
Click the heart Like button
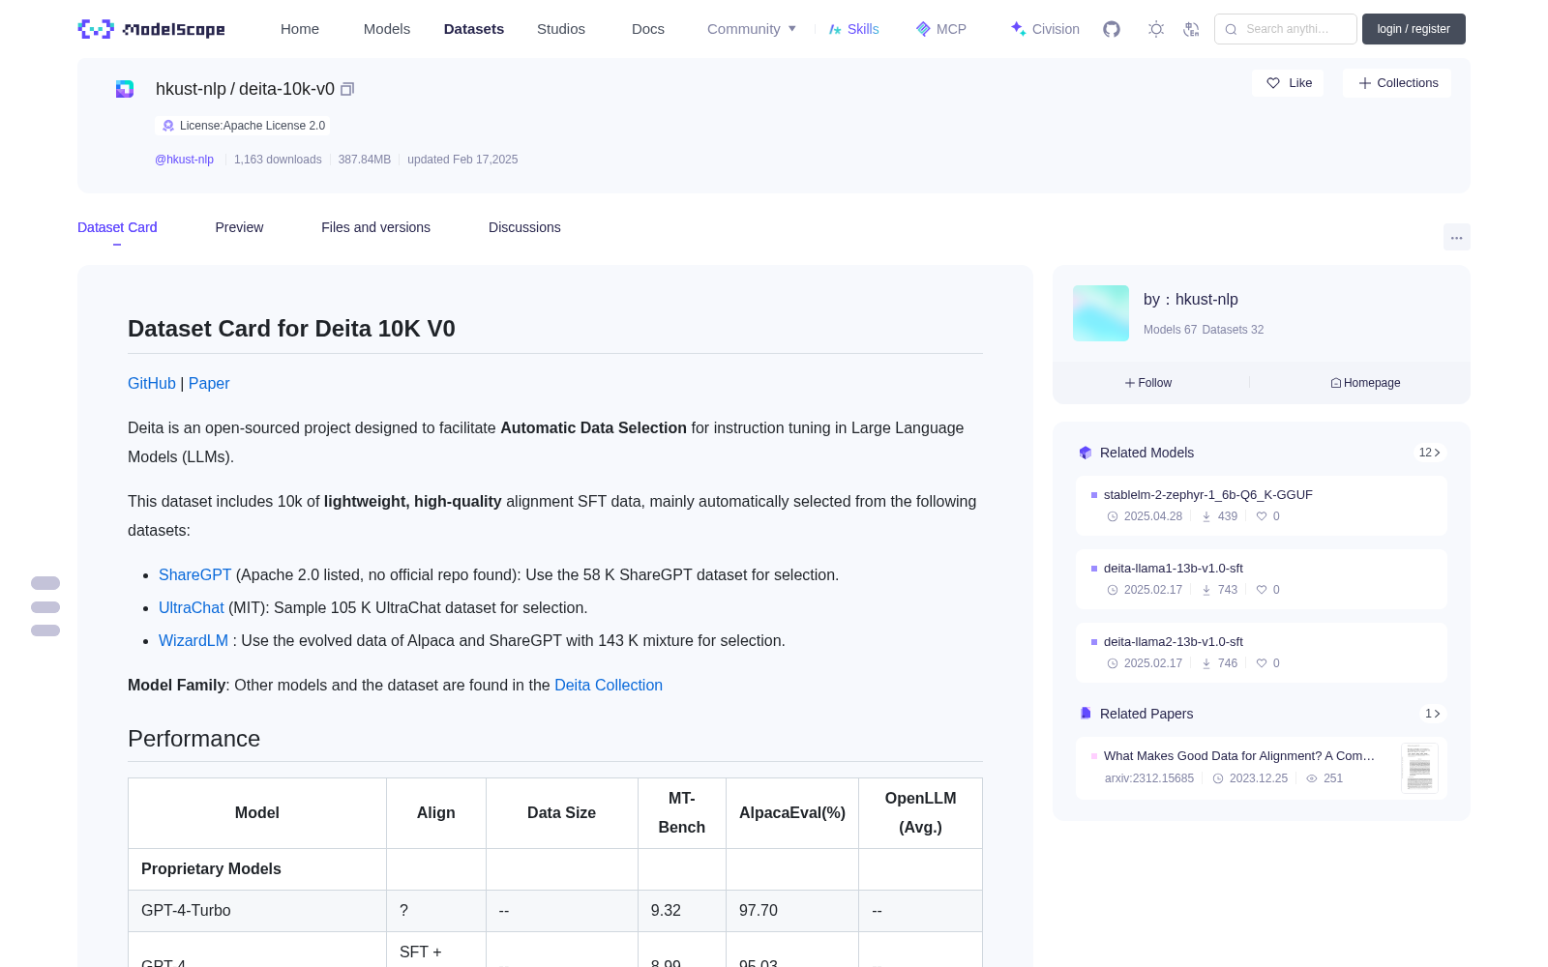click(x=1289, y=83)
